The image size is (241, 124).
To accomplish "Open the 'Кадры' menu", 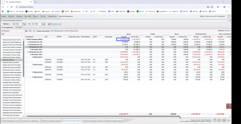I will [3, 16].
